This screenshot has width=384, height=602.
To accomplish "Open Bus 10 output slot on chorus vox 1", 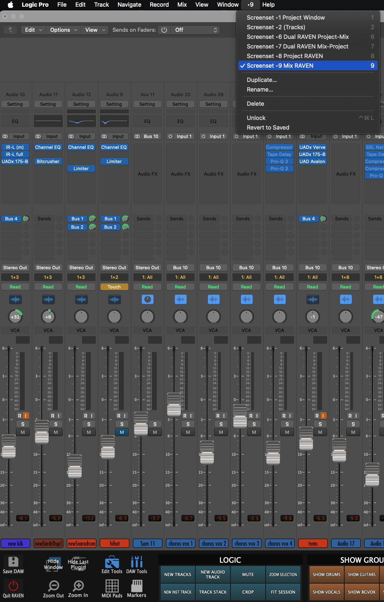I will [180, 268].
